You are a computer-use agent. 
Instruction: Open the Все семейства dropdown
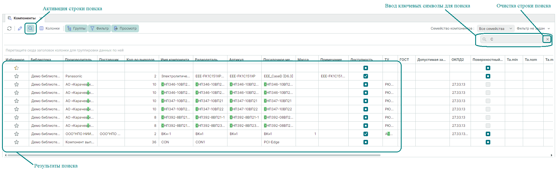coord(495,28)
